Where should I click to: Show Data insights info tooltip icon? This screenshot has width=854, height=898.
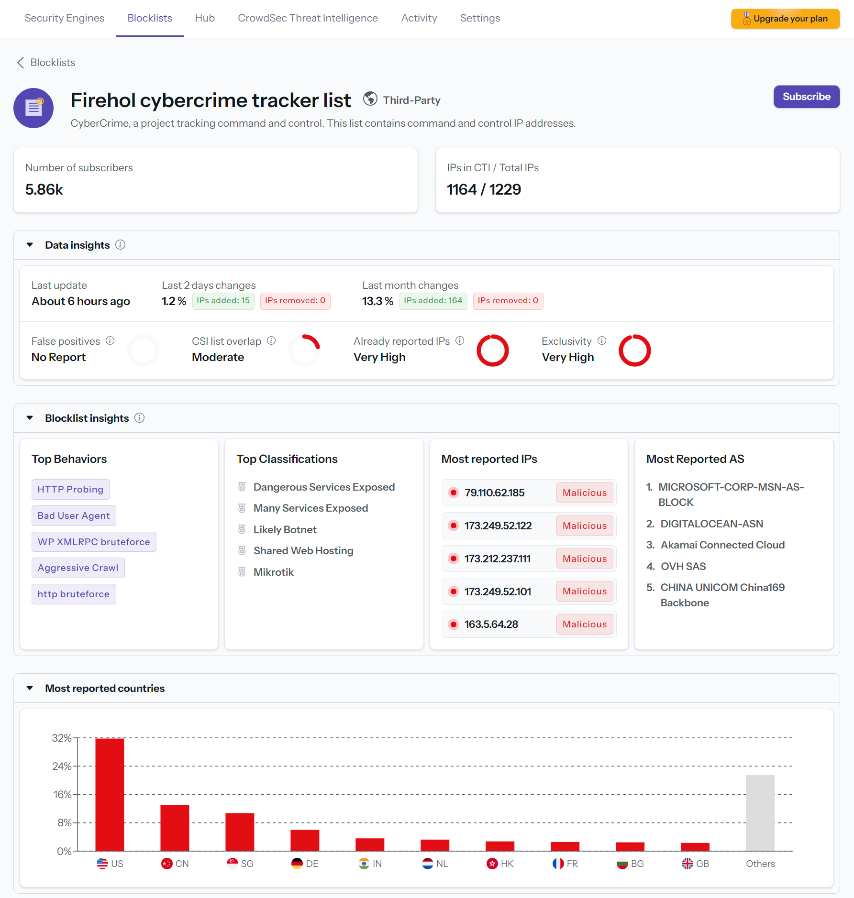[121, 245]
